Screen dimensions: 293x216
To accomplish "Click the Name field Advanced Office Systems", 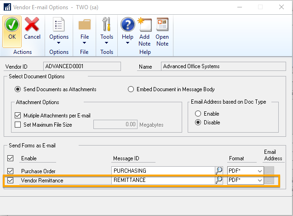I will [x=223, y=66].
